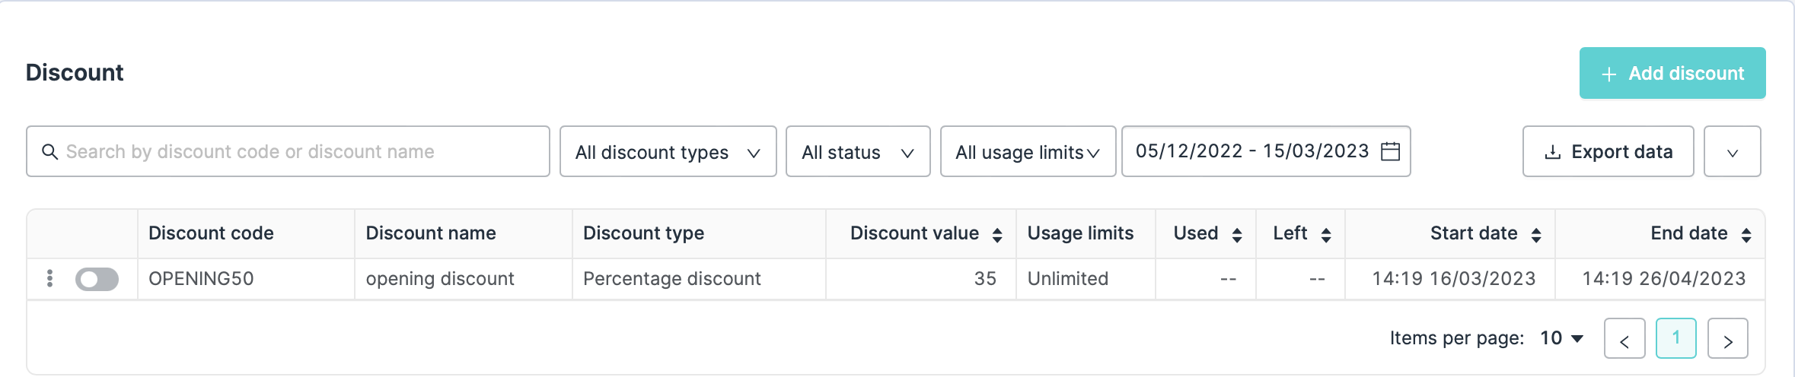This screenshot has height=377, width=1795.
Task: Sort by End date column arrows
Action: point(1746,235)
